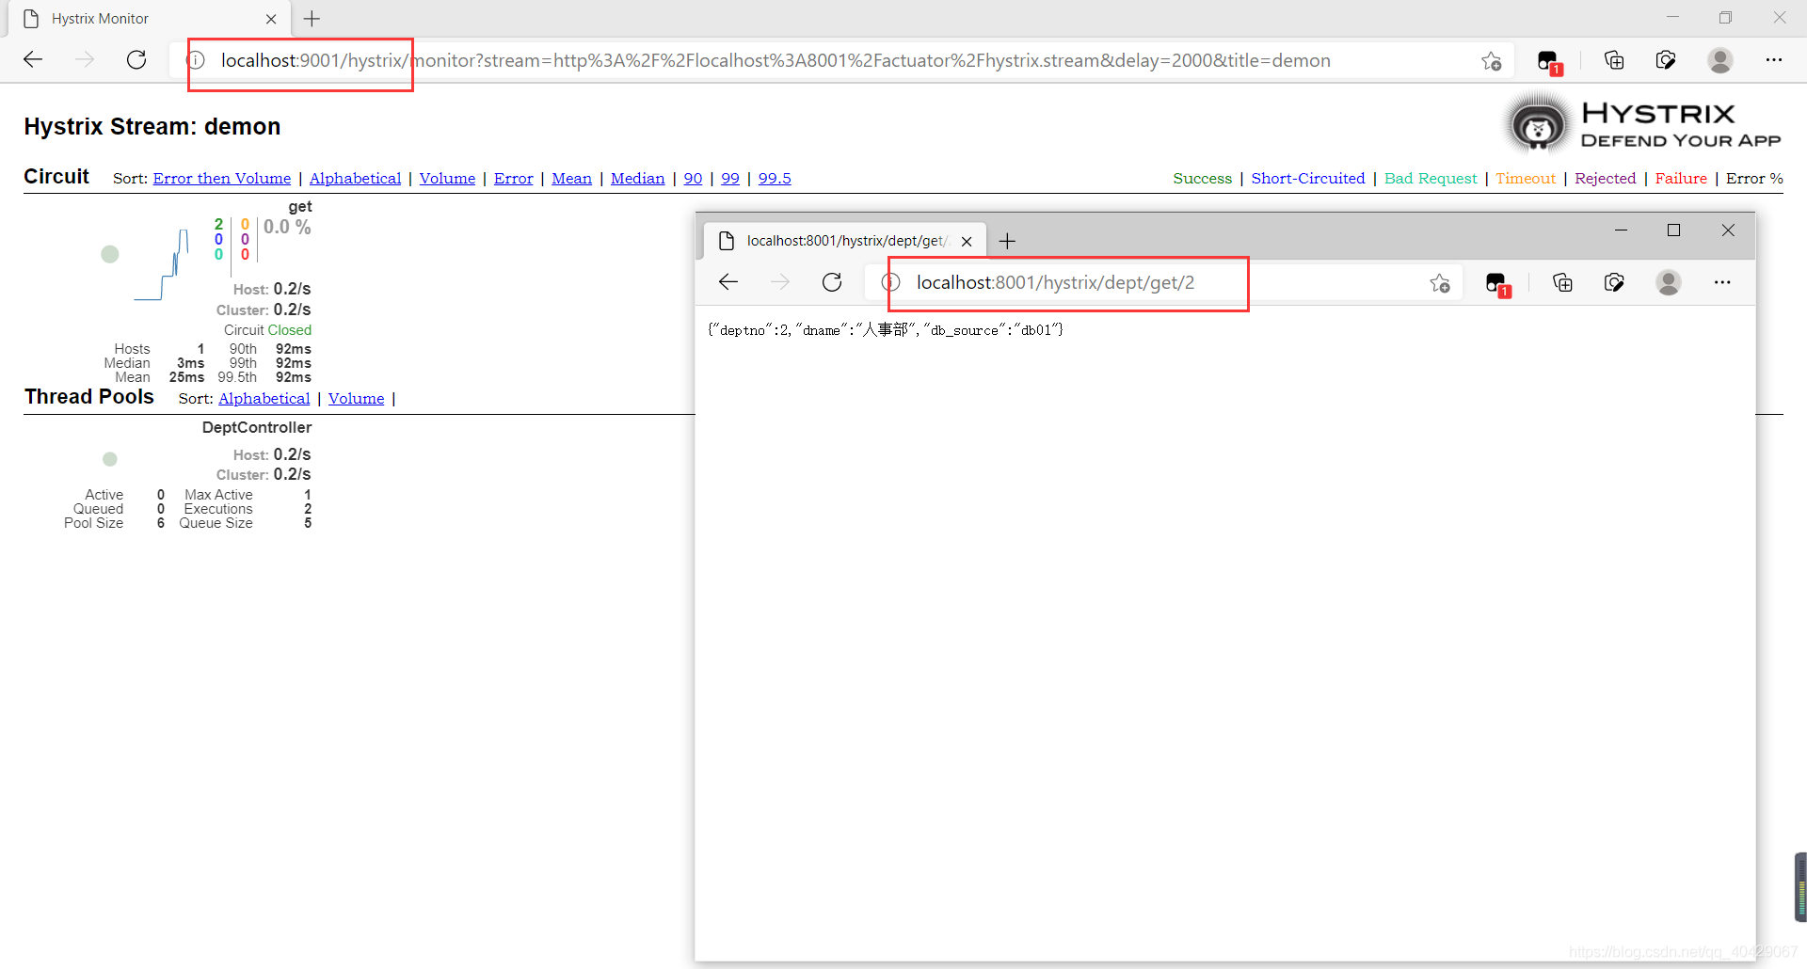Minimize the localhost:8001 window
This screenshot has height=969, width=1807.
pos(1621,230)
